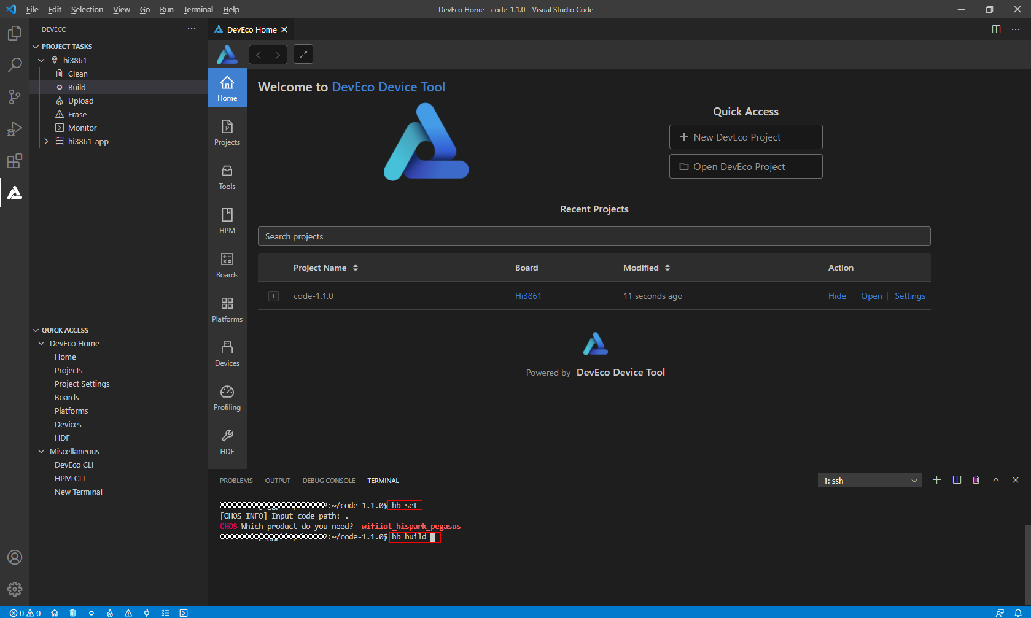Split the terminal panel
Image resolution: width=1031 pixels, height=618 pixels.
[x=957, y=480]
